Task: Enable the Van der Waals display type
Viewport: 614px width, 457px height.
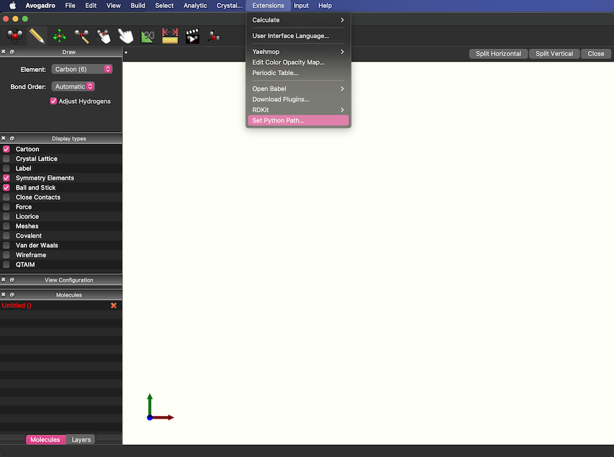Action: (7, 245)
